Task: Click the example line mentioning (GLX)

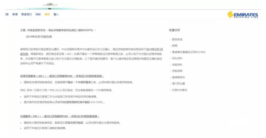Action: click(66, 90)
